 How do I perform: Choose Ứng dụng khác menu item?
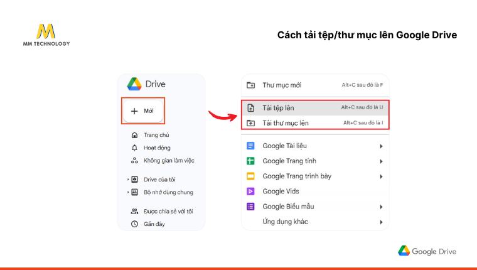(315, 222)
